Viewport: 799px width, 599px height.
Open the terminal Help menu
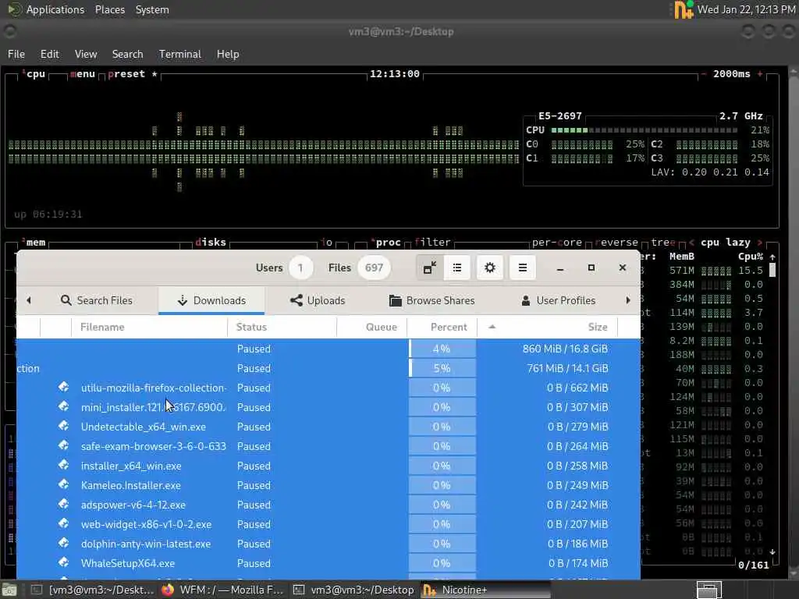click(228, 54)
